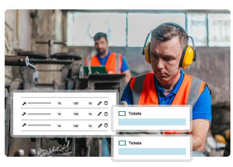The height and width of the screenshot is (167, 233).
Task: Click the pencil edit icon in the third row
Action: 100,126
